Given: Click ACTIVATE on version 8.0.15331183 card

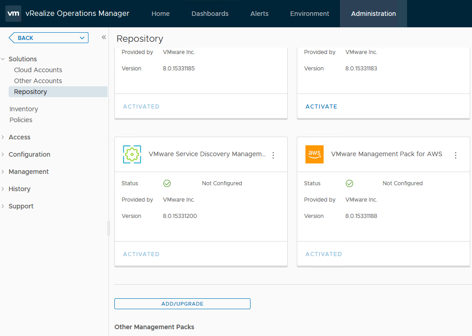Looking at the screenshot, I should click(x=321, y=107).
